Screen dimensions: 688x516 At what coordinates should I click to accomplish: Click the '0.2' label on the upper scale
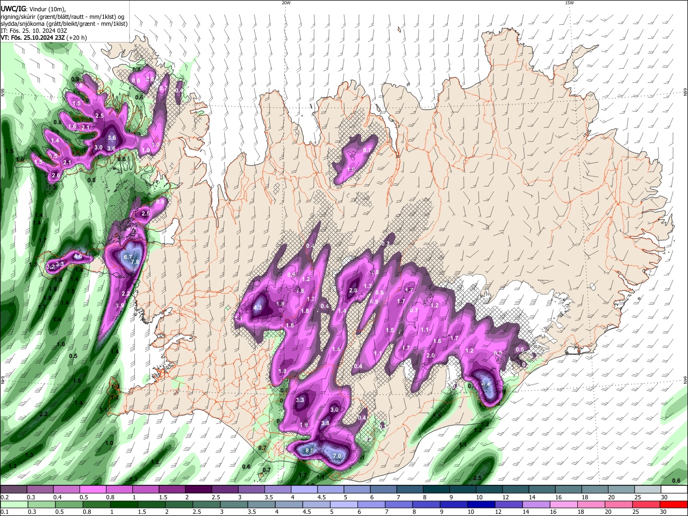click(4, 497)
